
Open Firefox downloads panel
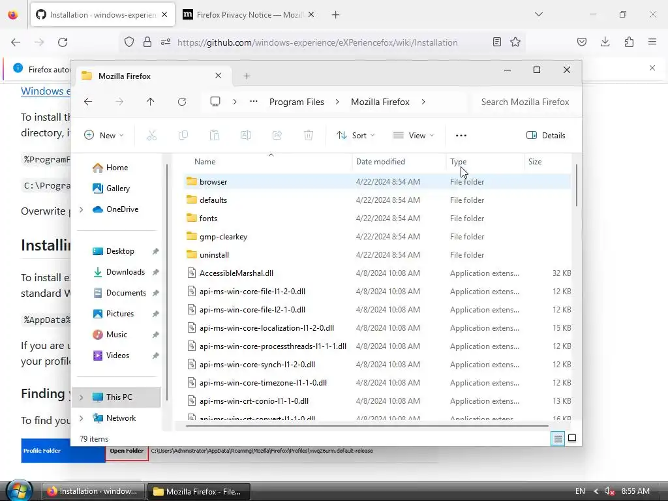[605, 42]
